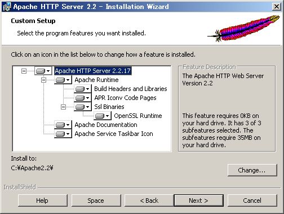
Task: Select the Ssl Binaries feature label
Action: point(109,107)
